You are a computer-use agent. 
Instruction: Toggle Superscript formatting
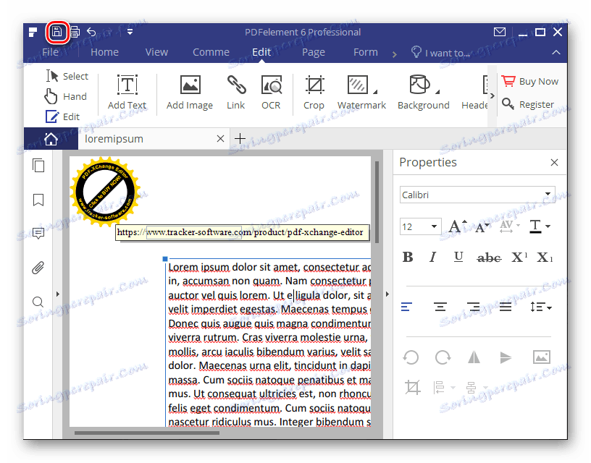click(x=519, y=257)
